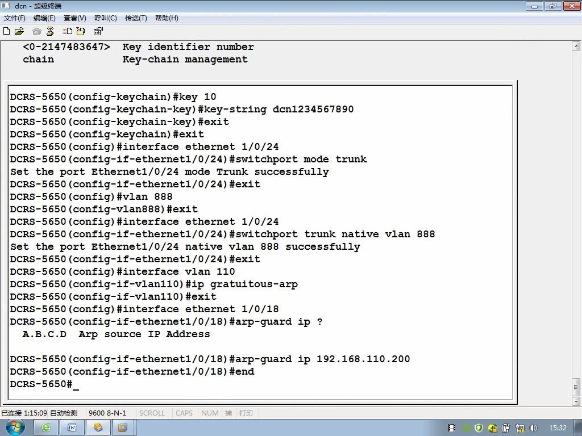Screen dimensions: 582x436
Task: Open the 文件(F) menu
Action: point(14,18)
